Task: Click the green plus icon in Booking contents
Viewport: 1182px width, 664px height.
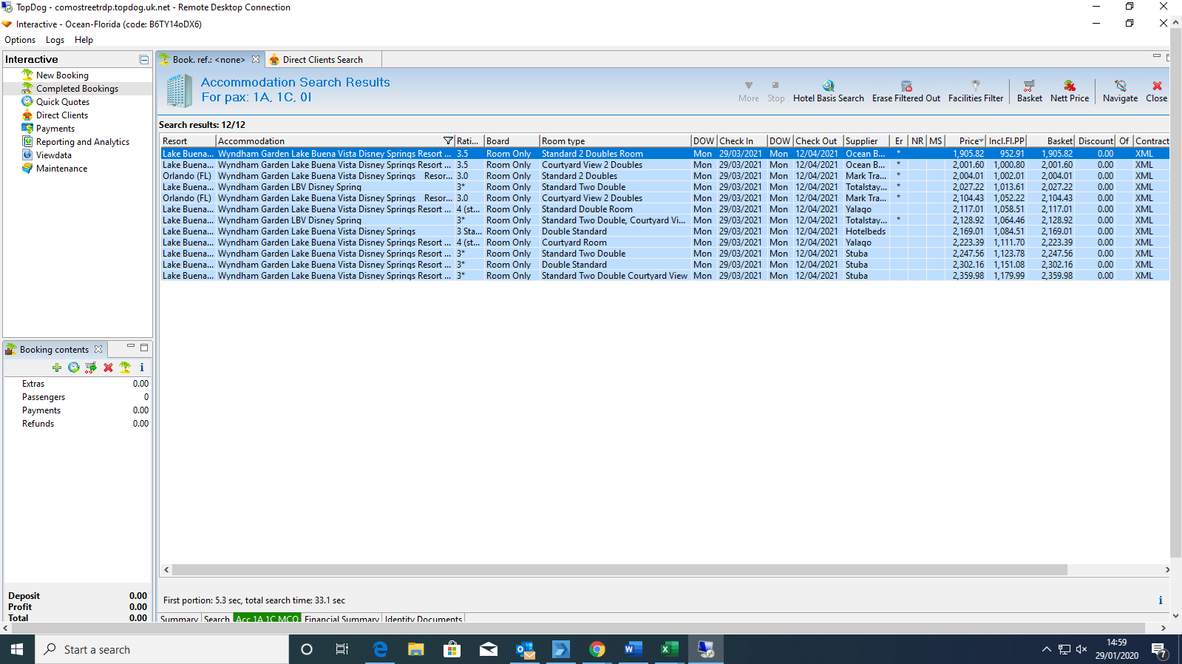Action: click(57, 367)
